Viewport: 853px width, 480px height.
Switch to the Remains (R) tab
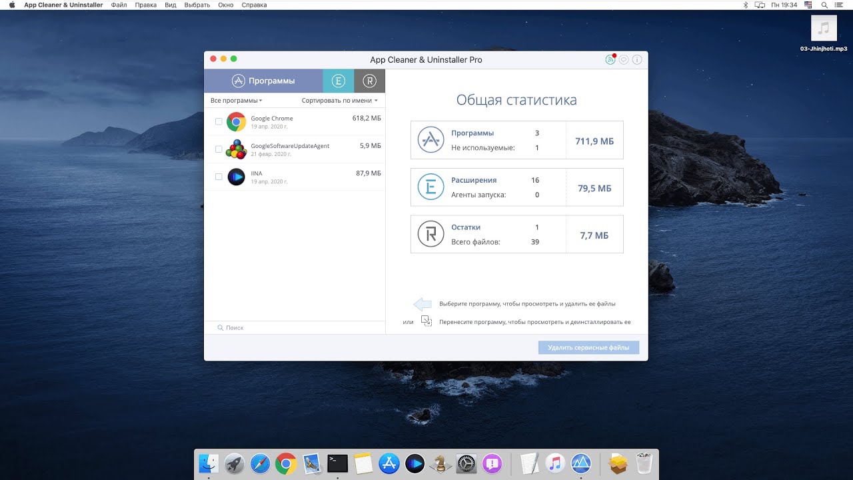pyautogui.click(x=370, y=81)
